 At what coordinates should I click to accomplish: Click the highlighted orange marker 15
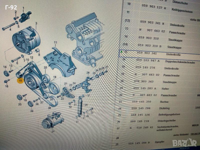pos(20,80)
